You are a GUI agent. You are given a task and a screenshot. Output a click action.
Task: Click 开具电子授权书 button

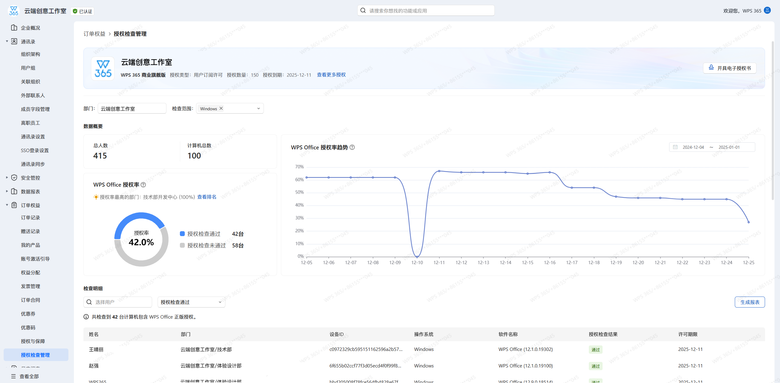[x=730, y=68]
